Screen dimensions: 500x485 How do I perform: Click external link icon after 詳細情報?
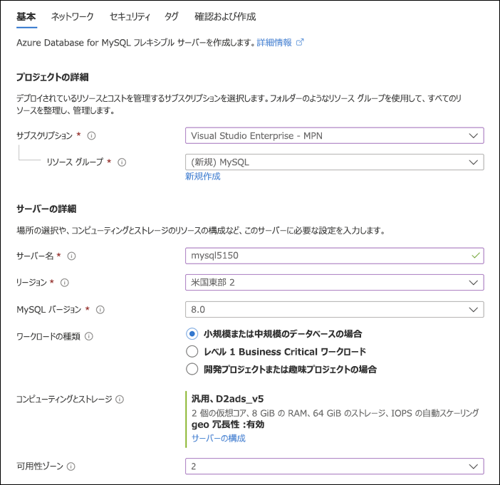click(300, 43)
